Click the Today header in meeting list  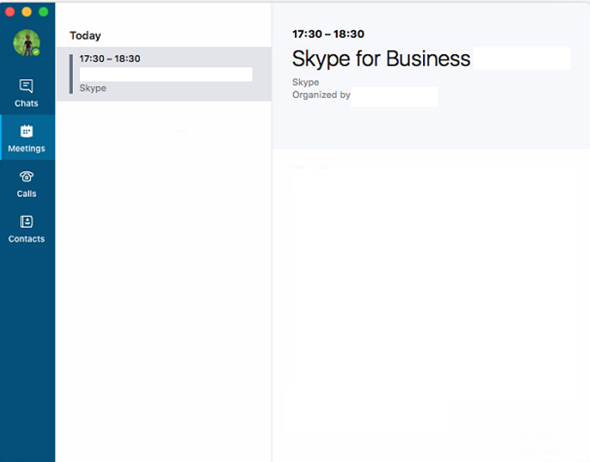coord(85,36)
